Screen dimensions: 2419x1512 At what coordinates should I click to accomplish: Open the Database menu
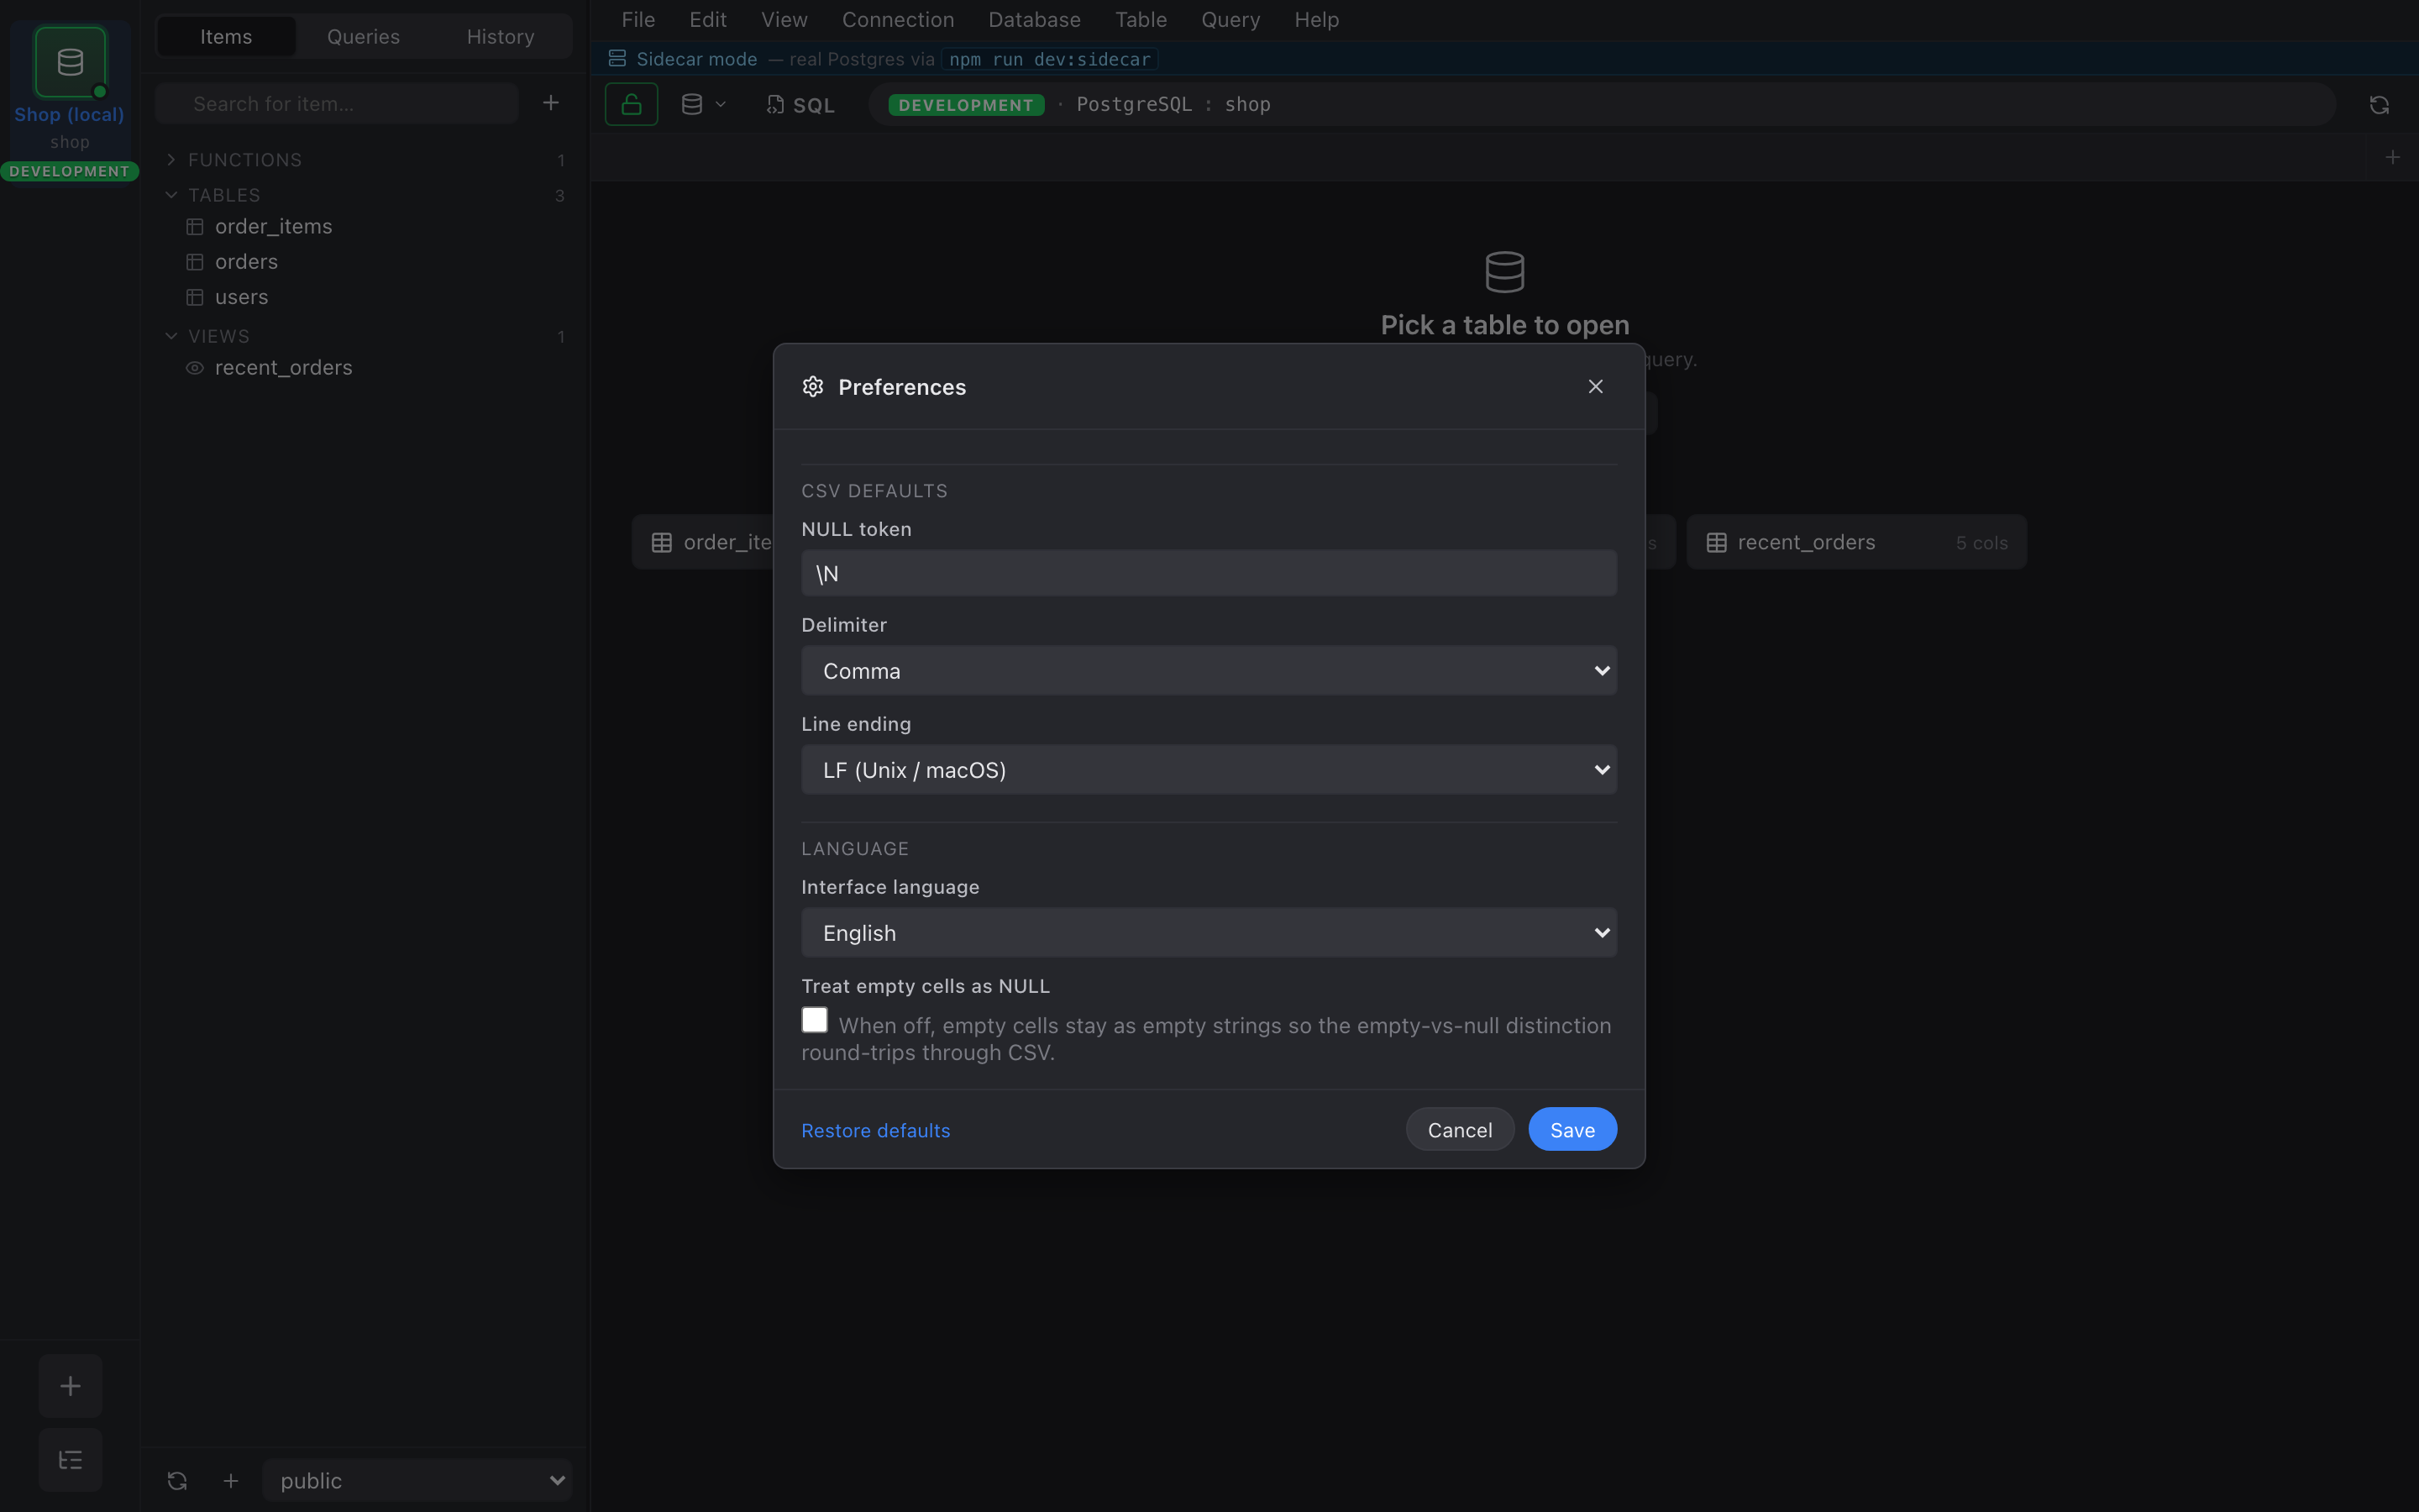(1034, 20)
